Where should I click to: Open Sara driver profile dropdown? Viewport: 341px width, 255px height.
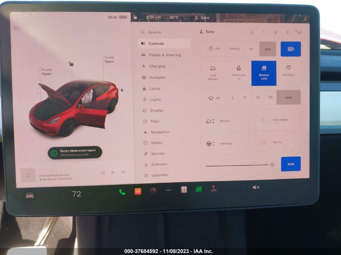[207, 31]
